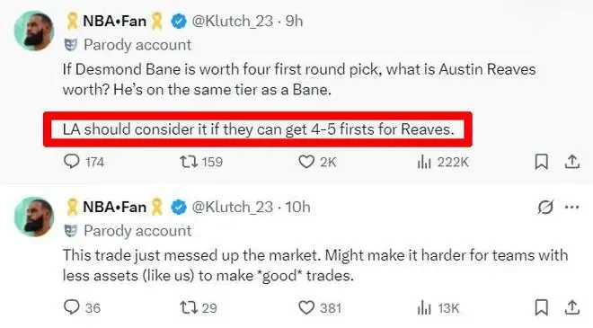Share the first tweet via upload icon

point(572,162)
